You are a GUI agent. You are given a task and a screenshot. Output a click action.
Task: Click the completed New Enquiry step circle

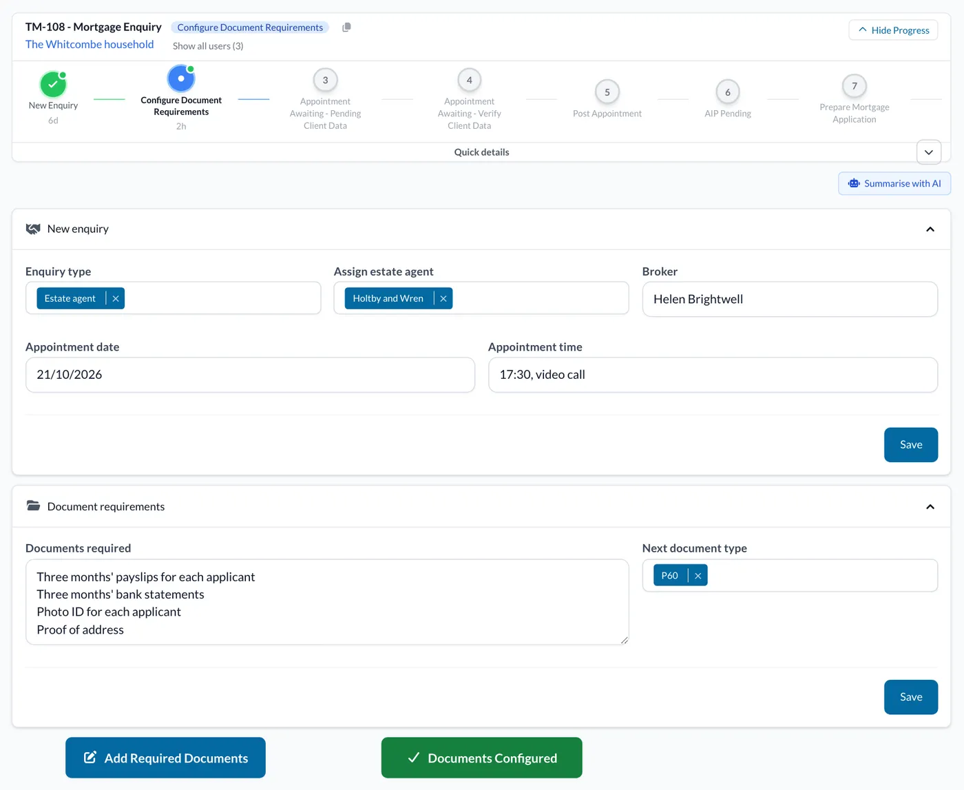53,85
